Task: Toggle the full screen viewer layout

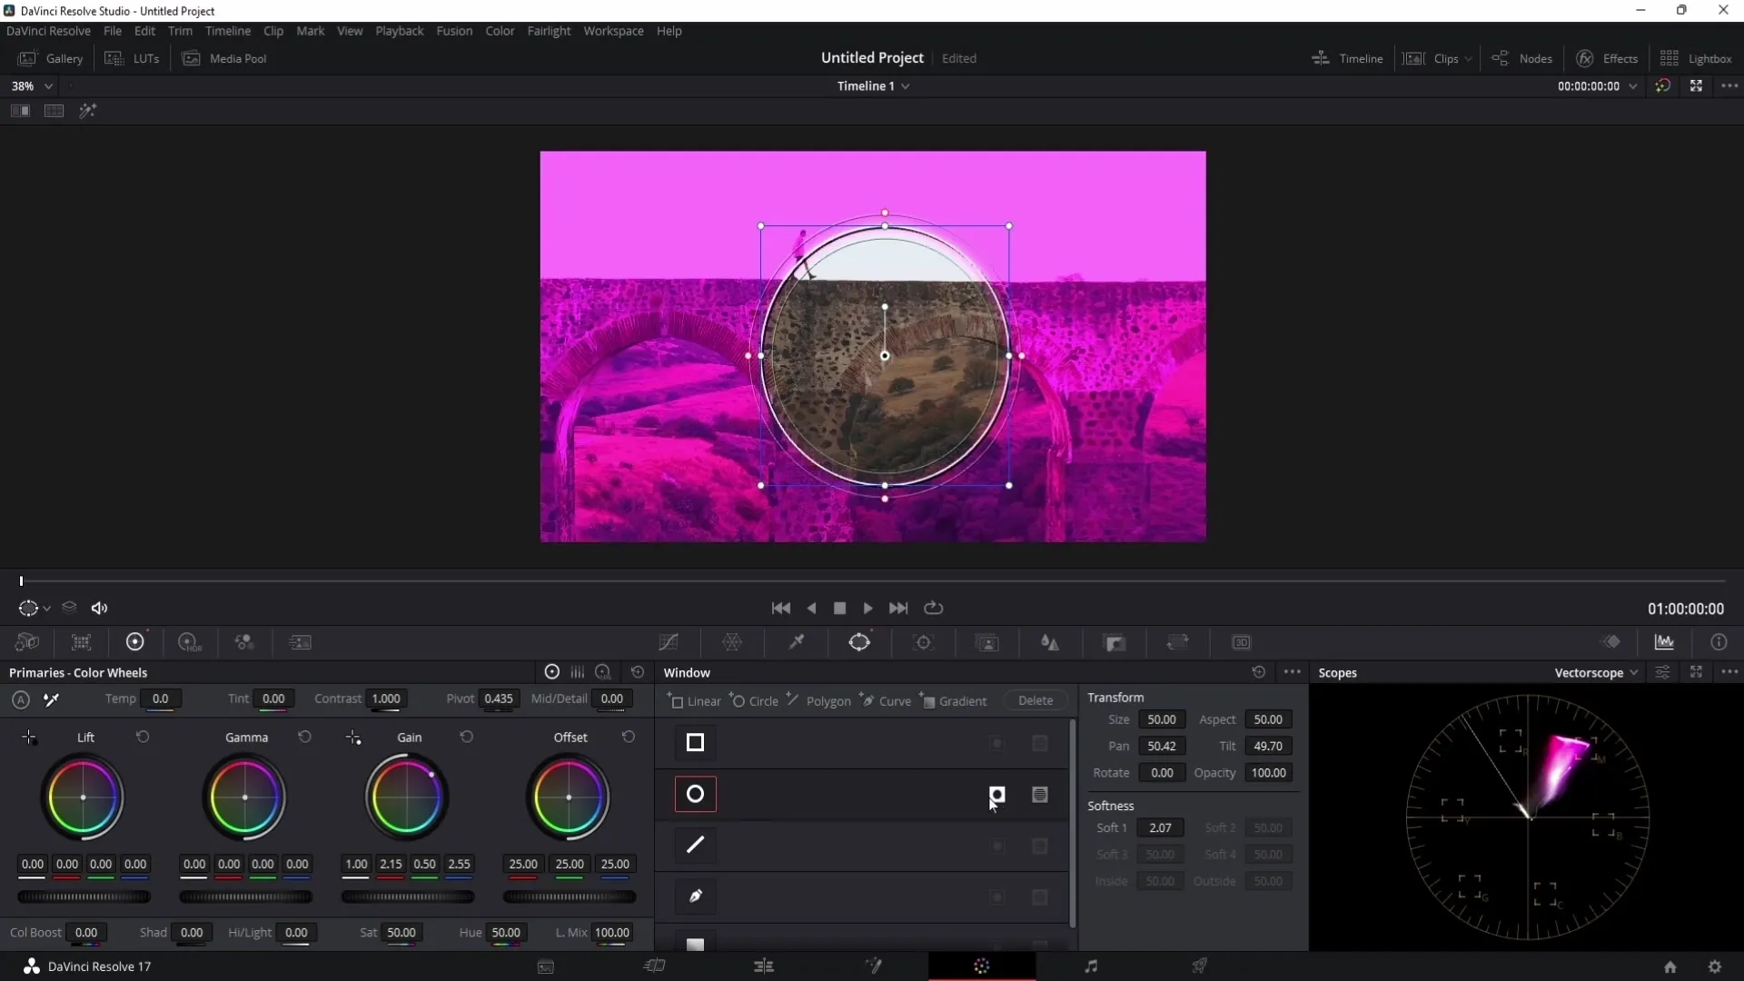Action: 1698,85
